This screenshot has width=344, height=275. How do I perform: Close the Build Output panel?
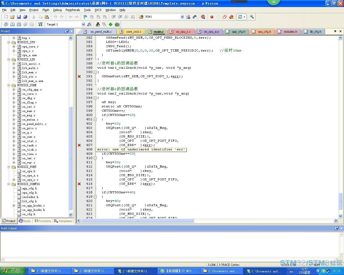(341, 228)
